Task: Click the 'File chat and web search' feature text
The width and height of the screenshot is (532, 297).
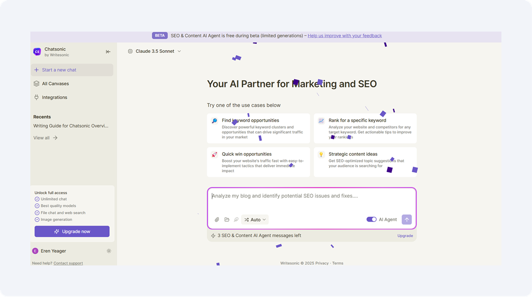Action: click(x=63, y=213)
